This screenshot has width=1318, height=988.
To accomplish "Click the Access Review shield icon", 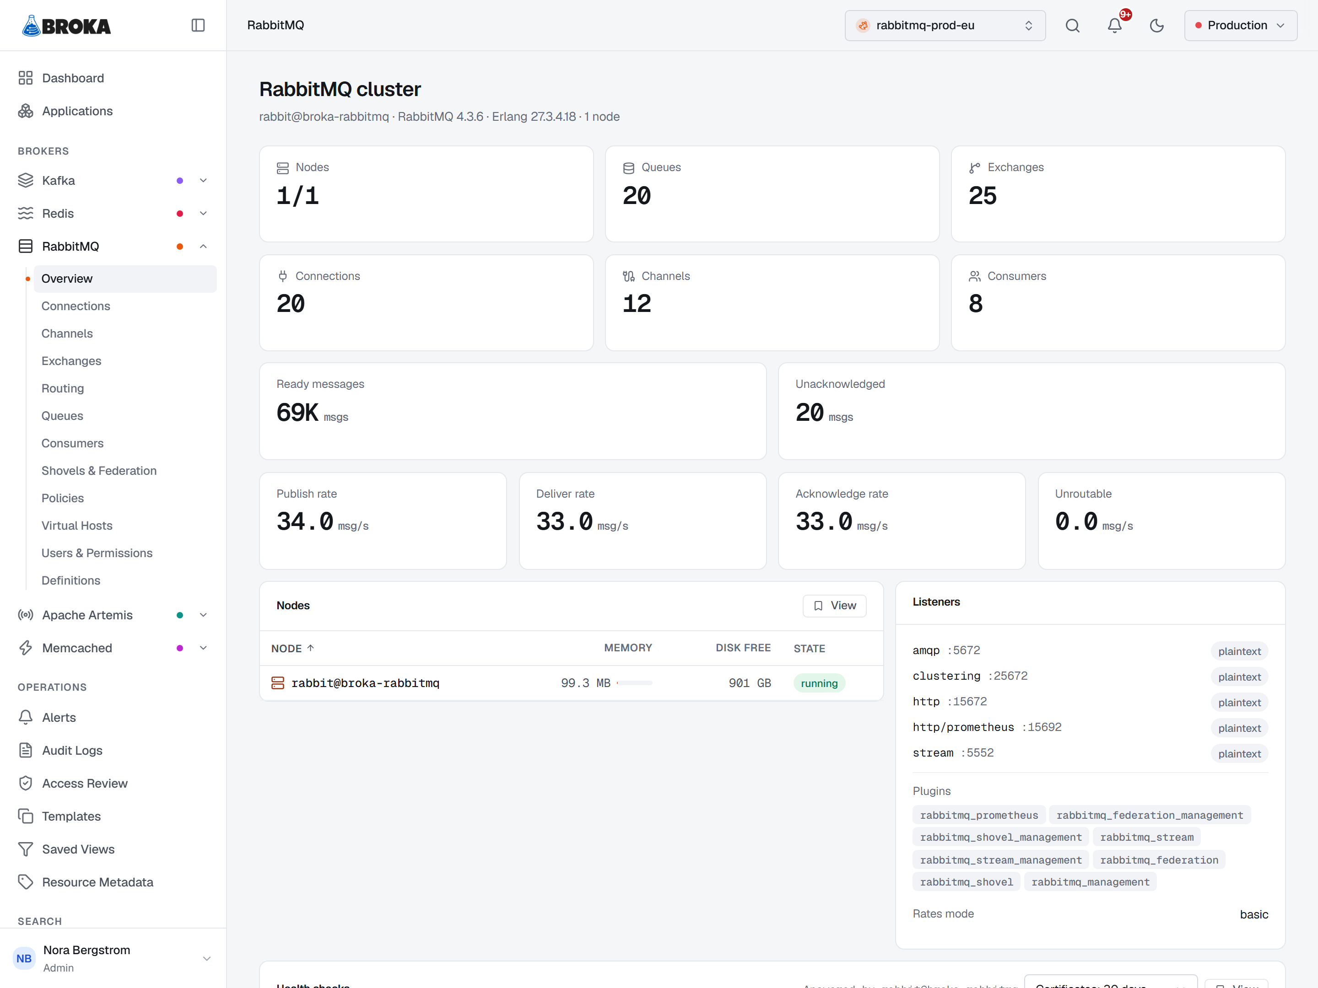I will (25, 783).
